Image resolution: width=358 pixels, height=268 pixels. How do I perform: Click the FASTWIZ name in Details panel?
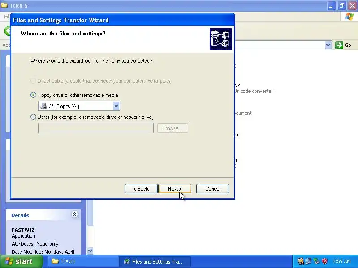click(x=23, y=230)
